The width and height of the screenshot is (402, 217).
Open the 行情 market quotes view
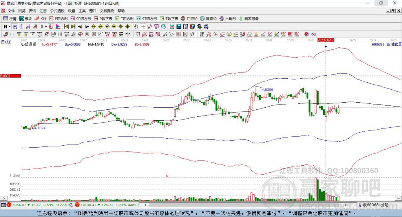[x=9, y=19]
